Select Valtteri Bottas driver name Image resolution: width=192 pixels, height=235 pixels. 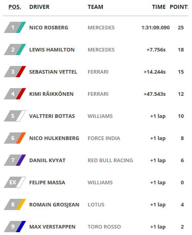(52, 116)
